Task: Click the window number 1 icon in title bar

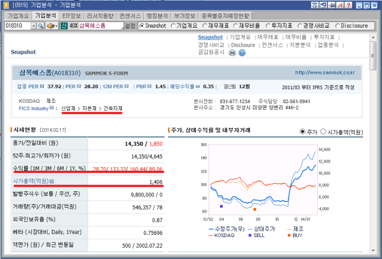Action: 6,5
